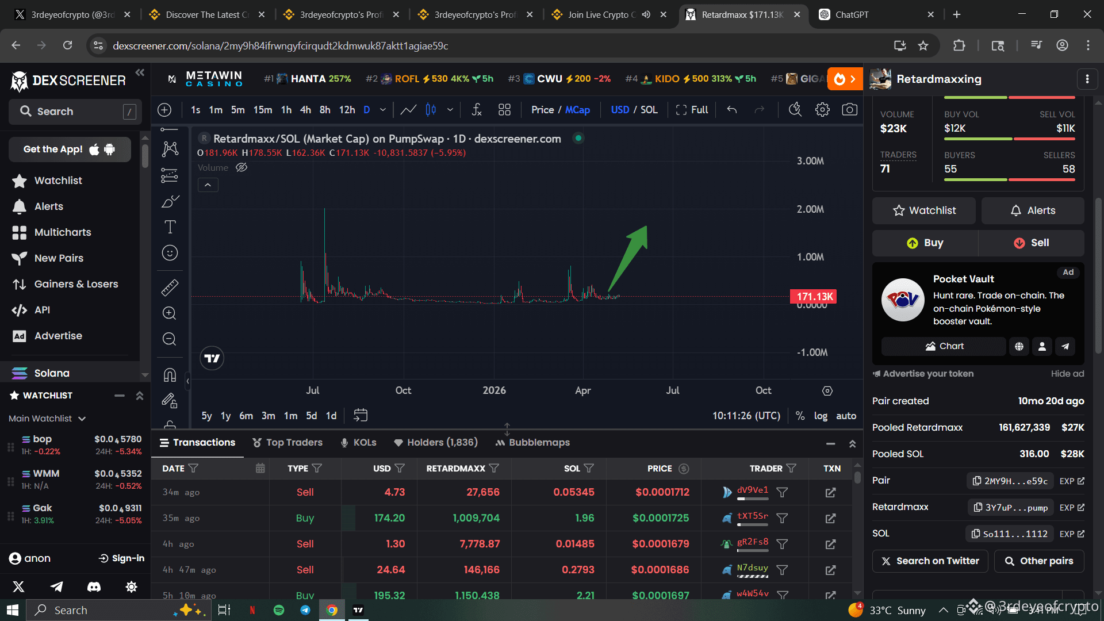The image size is (1104, 621).
Task: Open chart settings gear
Action: click(822, 110)
